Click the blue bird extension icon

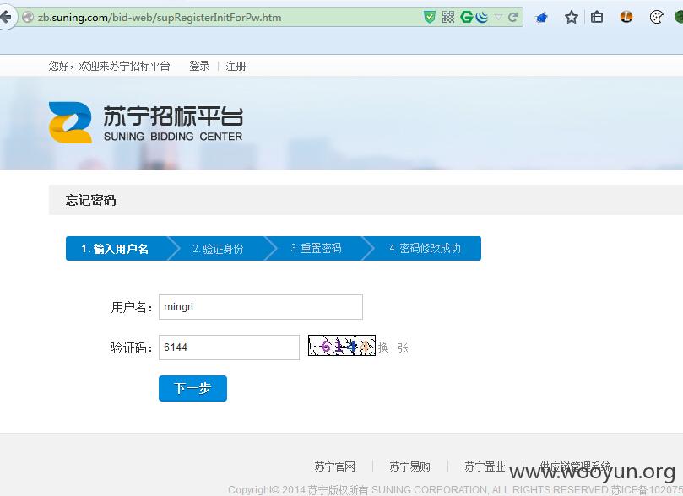pyautogui.click(x=541, y=18)
